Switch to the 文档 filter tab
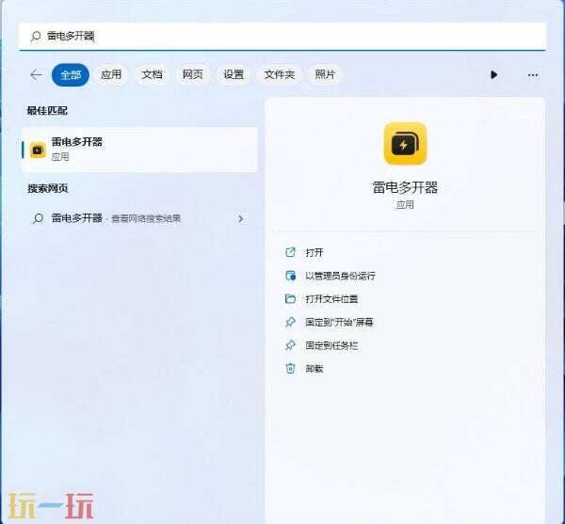 tap(152, 74)
